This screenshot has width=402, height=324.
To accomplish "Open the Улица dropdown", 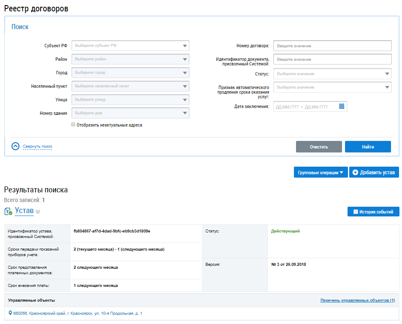I will (130, 100).
